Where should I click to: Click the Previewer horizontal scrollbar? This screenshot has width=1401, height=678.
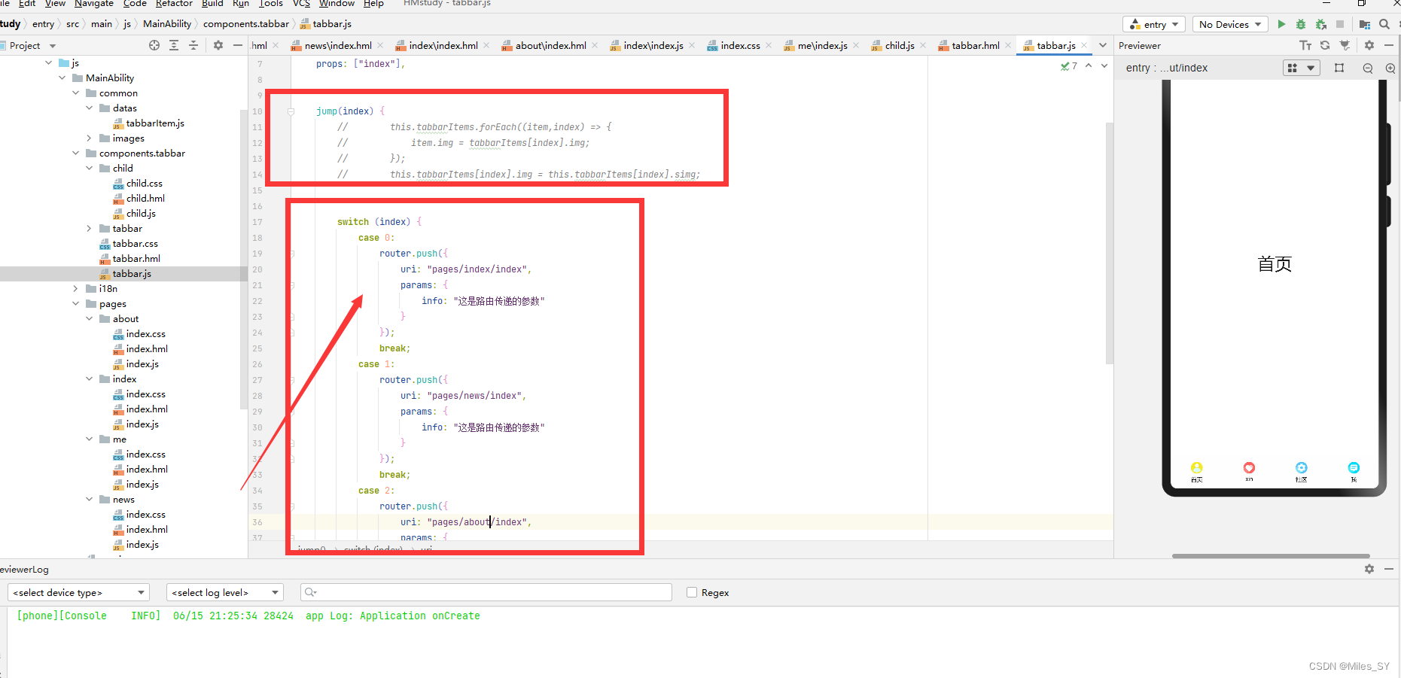pyautogui.click(x=1272, y=556)
